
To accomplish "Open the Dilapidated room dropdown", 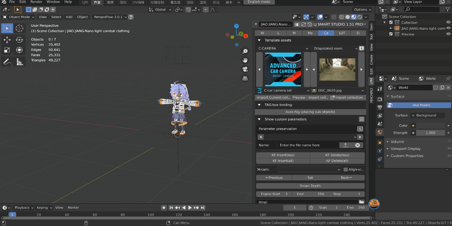I will click(335, 49).
